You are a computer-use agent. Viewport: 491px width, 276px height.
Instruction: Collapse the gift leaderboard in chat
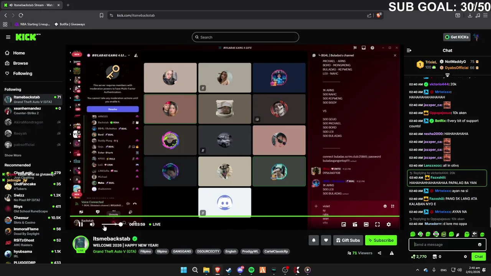447,75
